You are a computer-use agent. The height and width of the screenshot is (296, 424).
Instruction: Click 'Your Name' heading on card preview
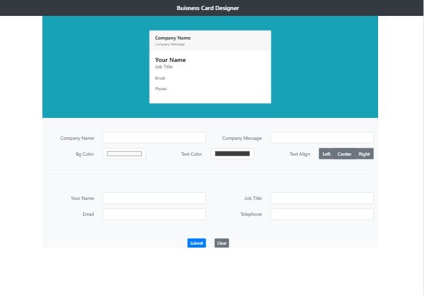pyautogui.click(x=170, y=60)
